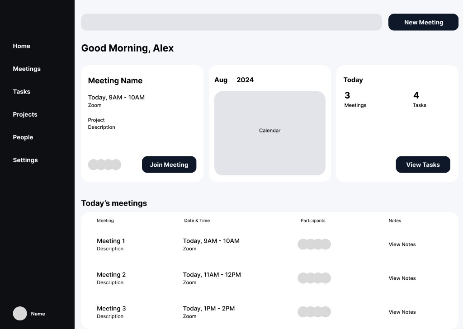
Task: Click the Meeting column header
Action: pos(105,221)
